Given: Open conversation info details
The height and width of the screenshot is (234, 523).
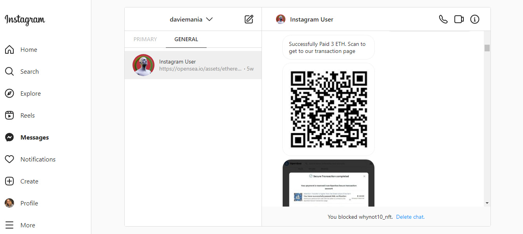Looking at the screenshot, I should [x=475, y=19].
